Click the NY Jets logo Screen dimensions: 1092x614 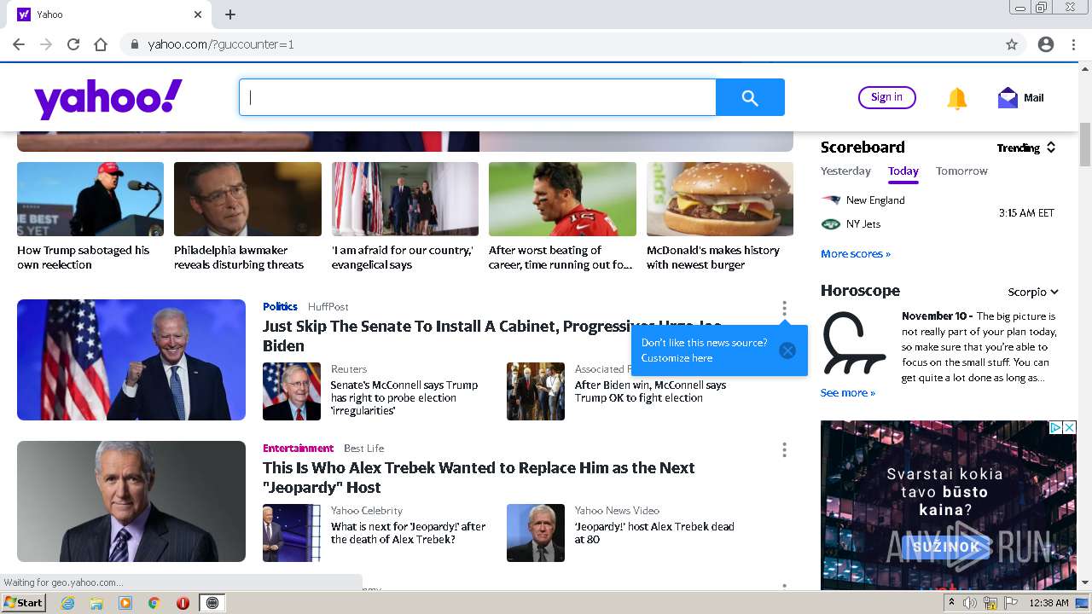tap(830, 224)
